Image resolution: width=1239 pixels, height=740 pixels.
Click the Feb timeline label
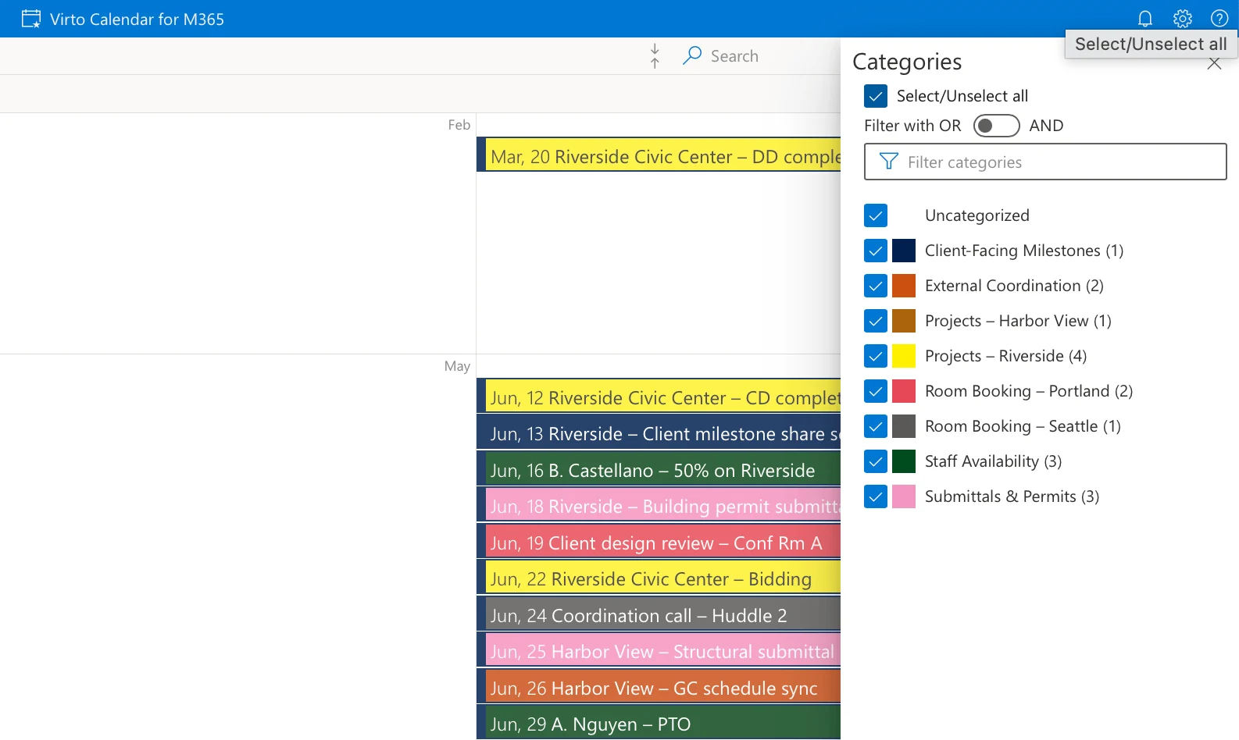pyautogui.click(x=459, y=125)
